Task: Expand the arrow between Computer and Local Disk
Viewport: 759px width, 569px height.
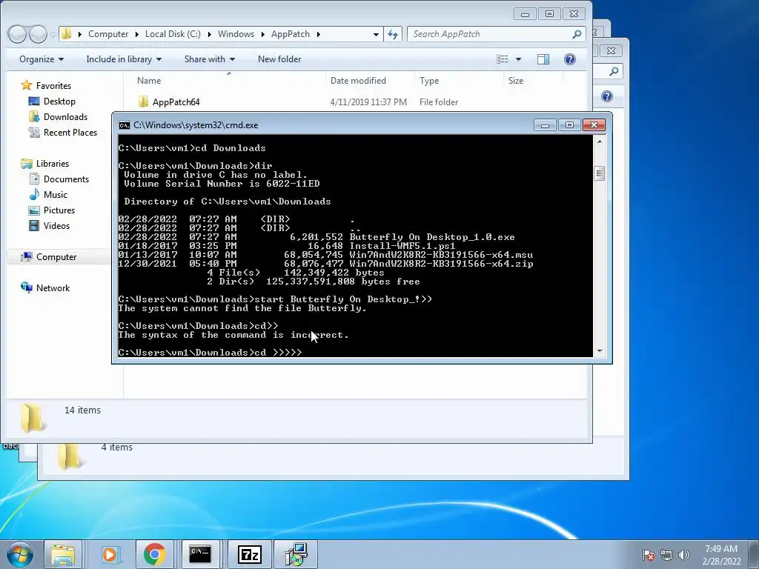Action: coord(137,34)
